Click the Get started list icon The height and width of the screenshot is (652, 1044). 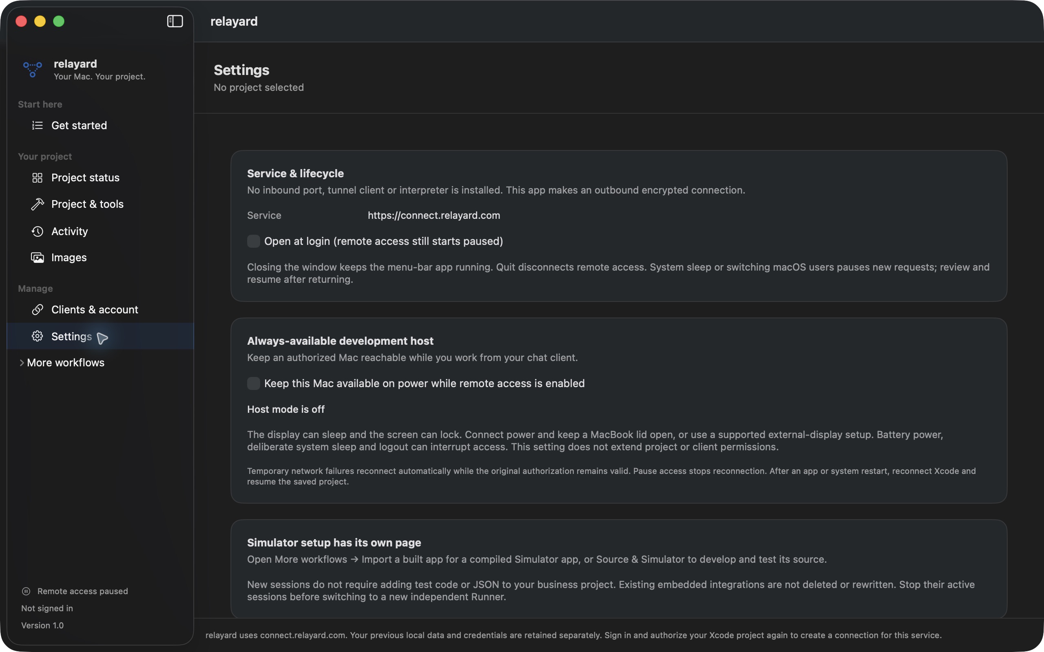(38, 126)
